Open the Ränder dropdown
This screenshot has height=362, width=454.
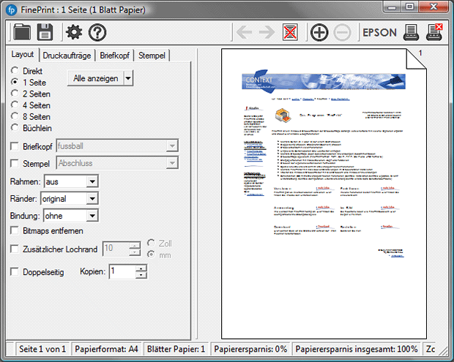92,199
